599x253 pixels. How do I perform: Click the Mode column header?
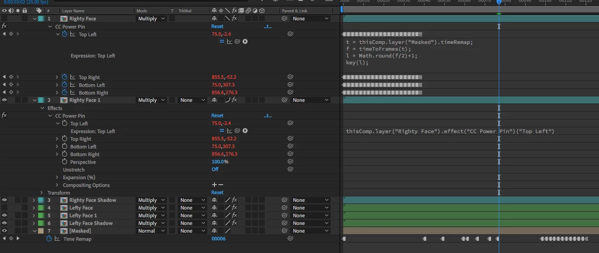pos(142,10)
